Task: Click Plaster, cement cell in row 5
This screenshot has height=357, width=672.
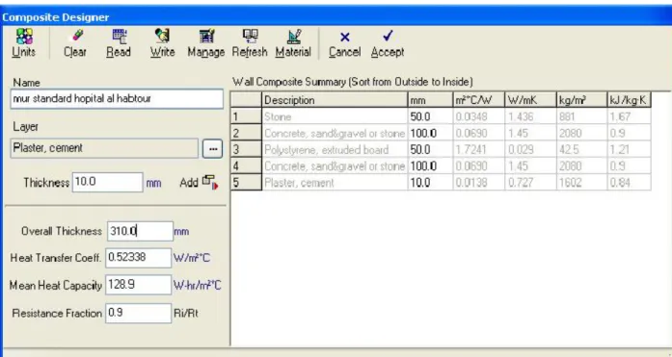Action: (335, 183)
